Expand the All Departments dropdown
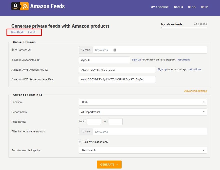220x170 pixels. click(x=143, y=112)
